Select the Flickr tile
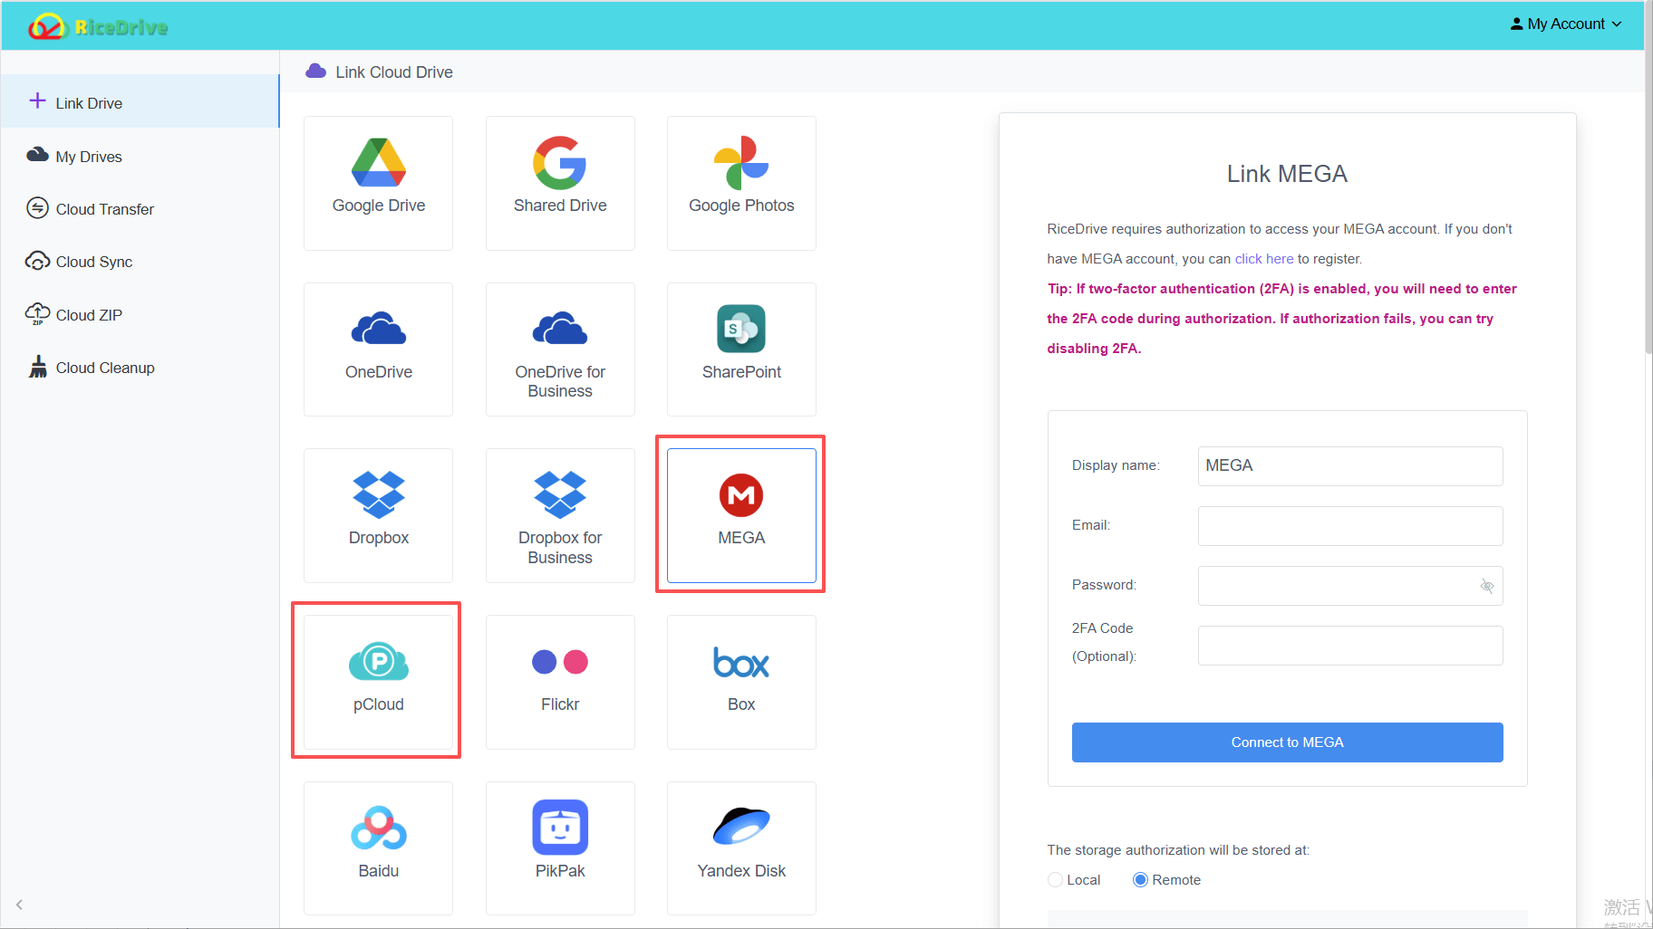This screenshot has height=929, width=1653. [560, 682]
